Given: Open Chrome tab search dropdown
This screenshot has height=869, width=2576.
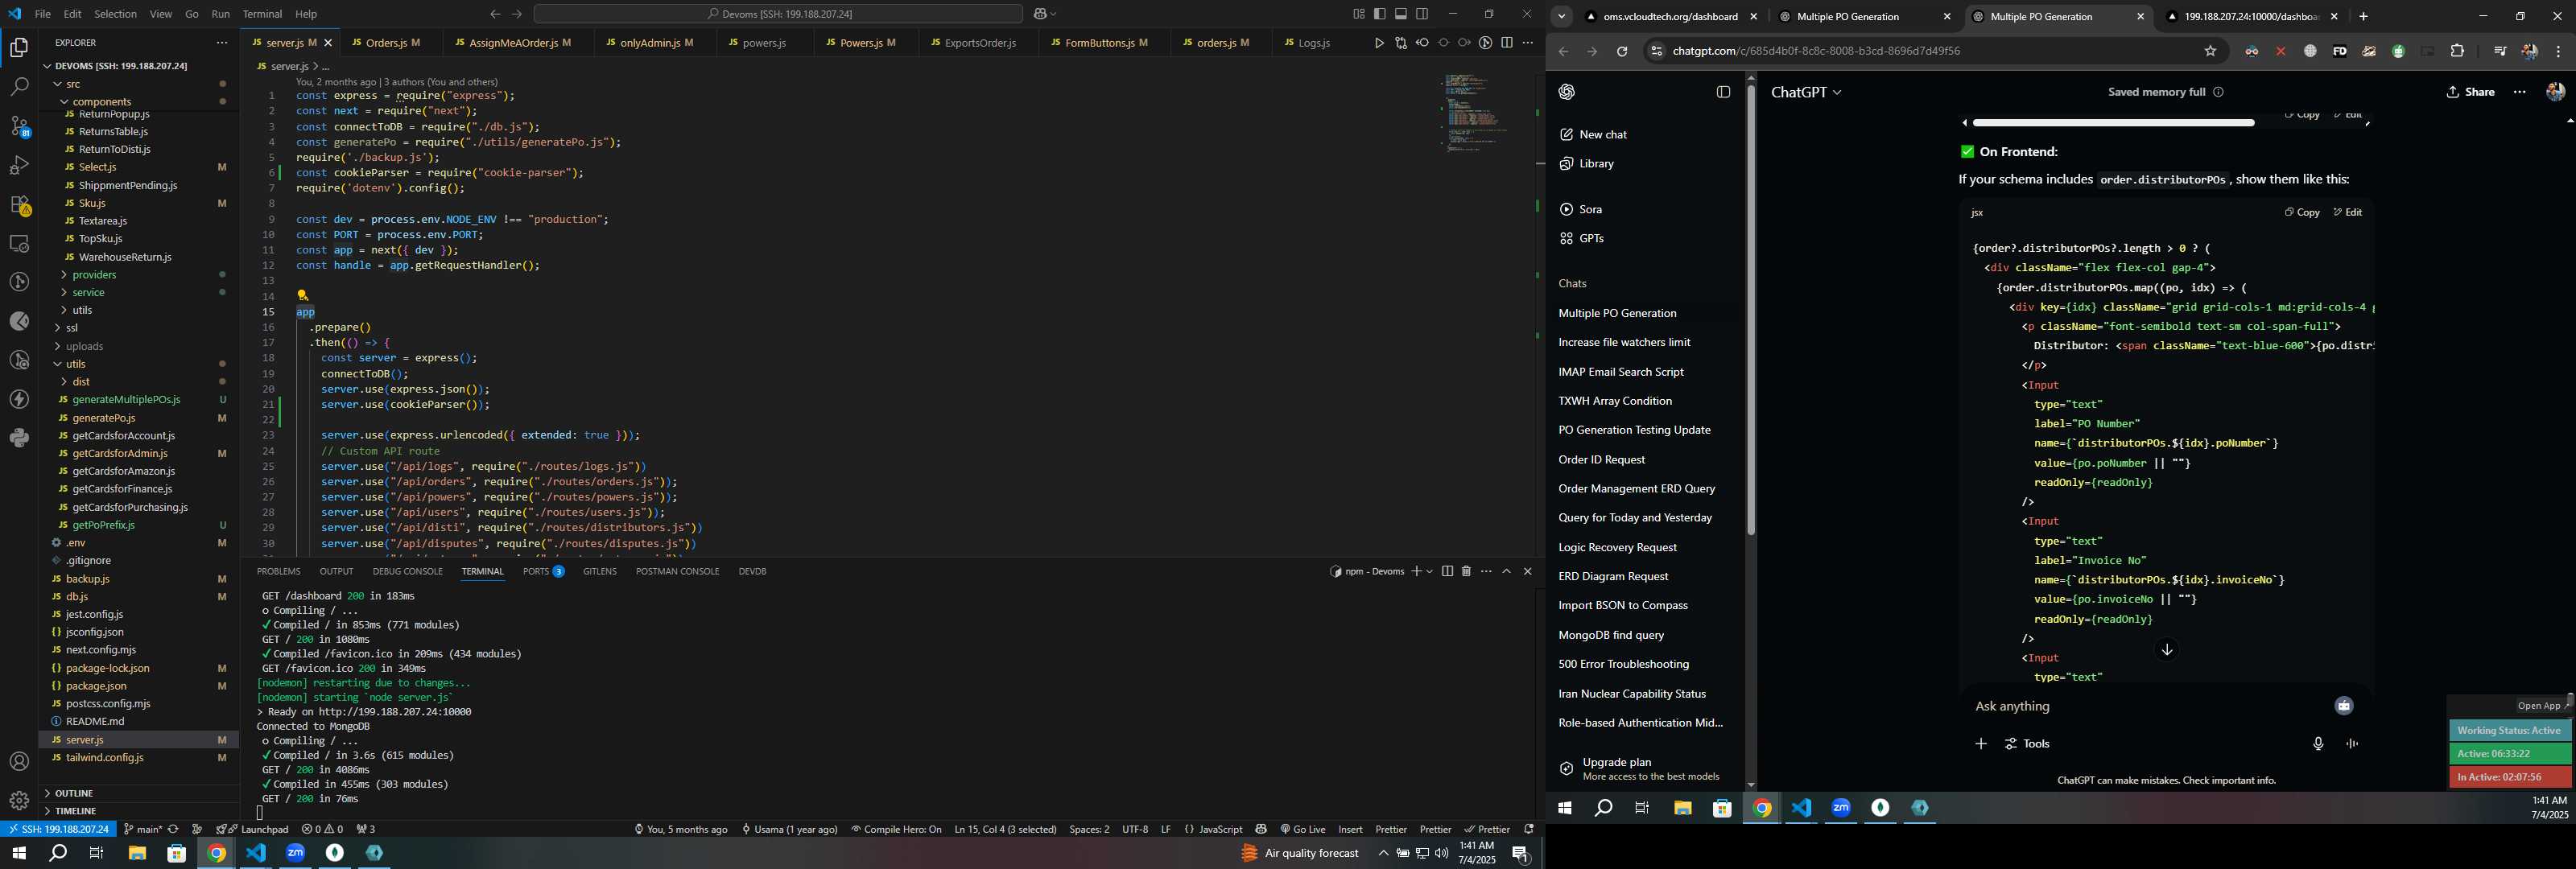Looking at the screenshot, I should coord(1561,16).
